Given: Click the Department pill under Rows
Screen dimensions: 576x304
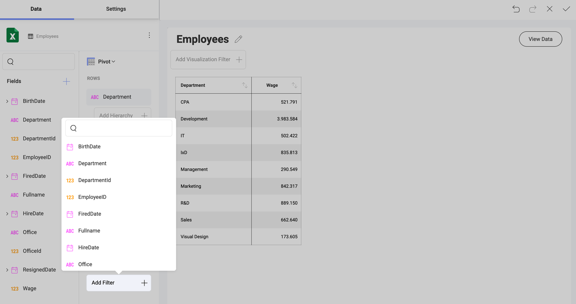Looking at the screenshot, I should 119,97.
